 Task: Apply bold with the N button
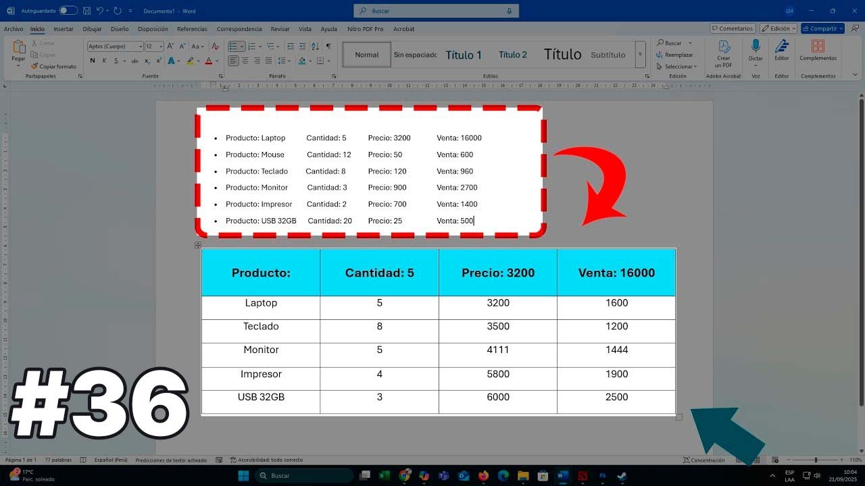[x=93, y=61]
